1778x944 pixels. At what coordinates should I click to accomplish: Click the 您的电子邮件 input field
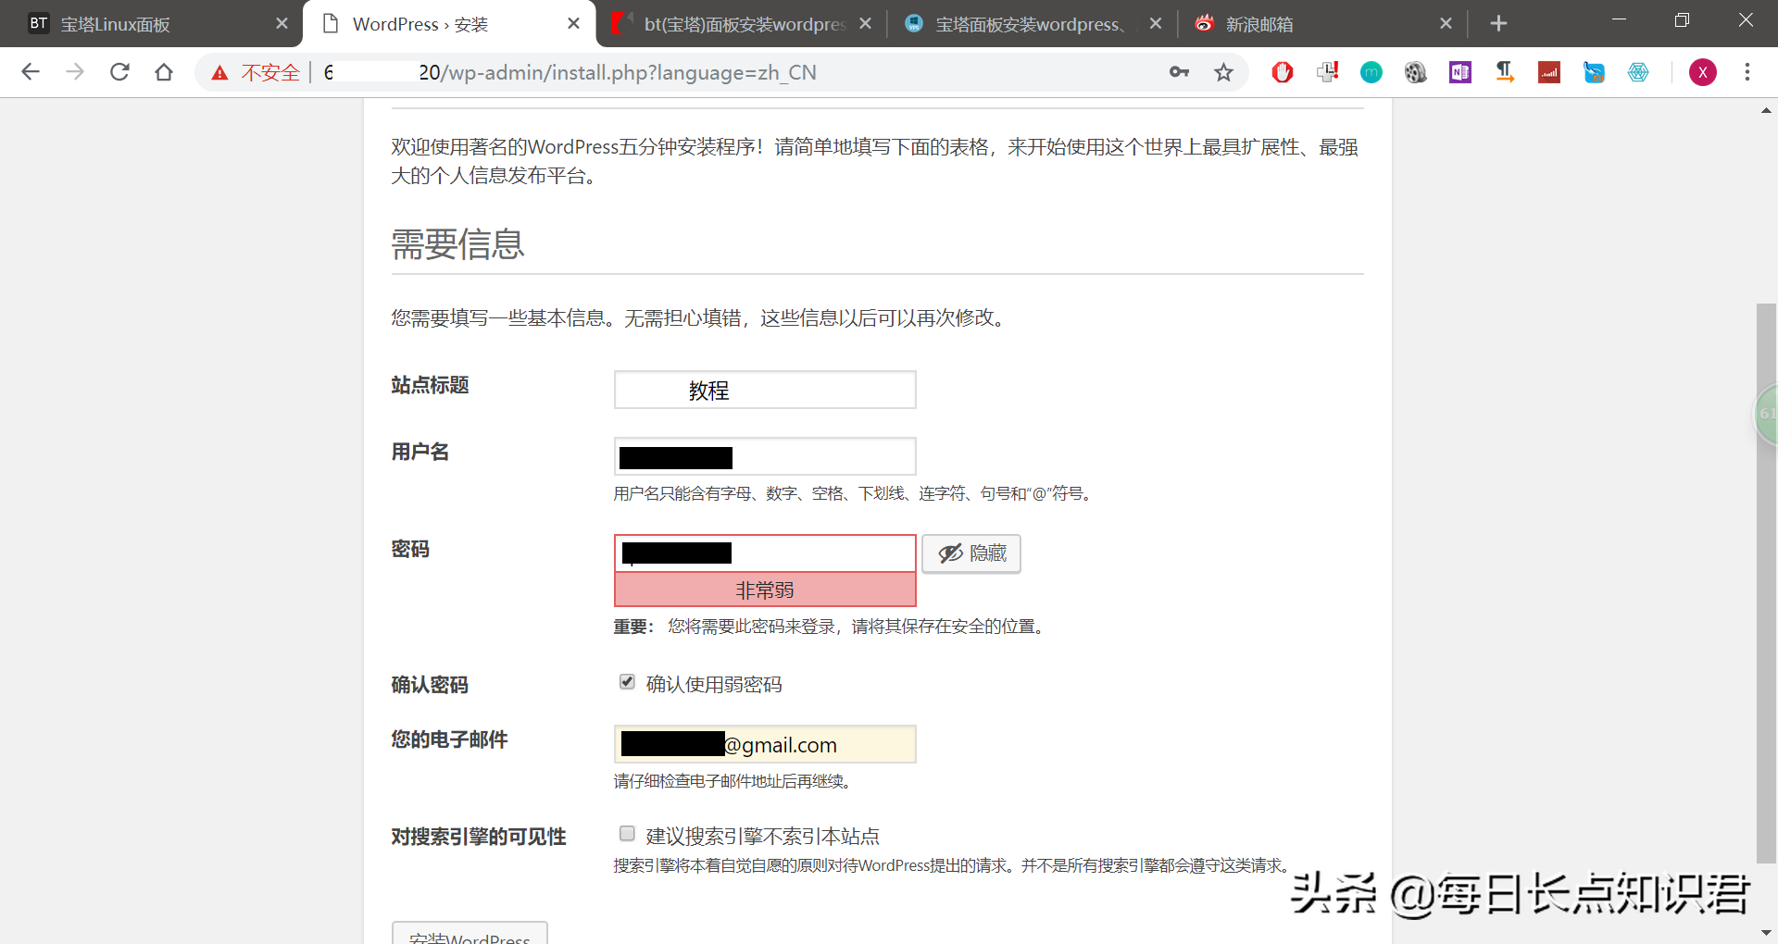pos(765,744)
